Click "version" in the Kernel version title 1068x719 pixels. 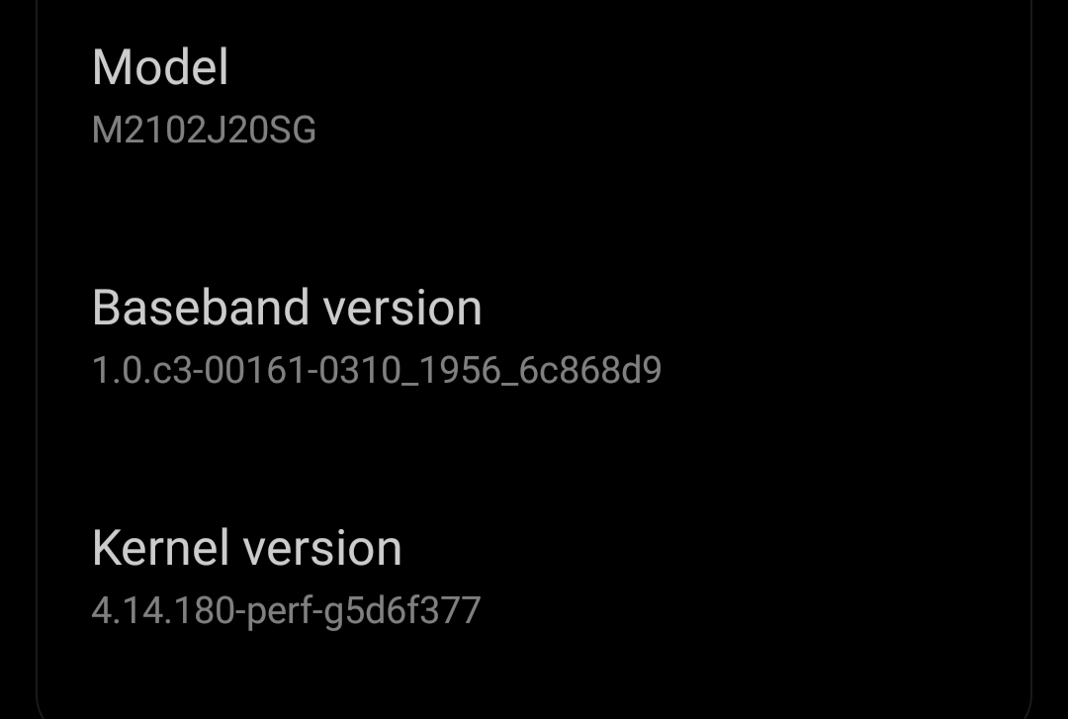pos(322,549)
